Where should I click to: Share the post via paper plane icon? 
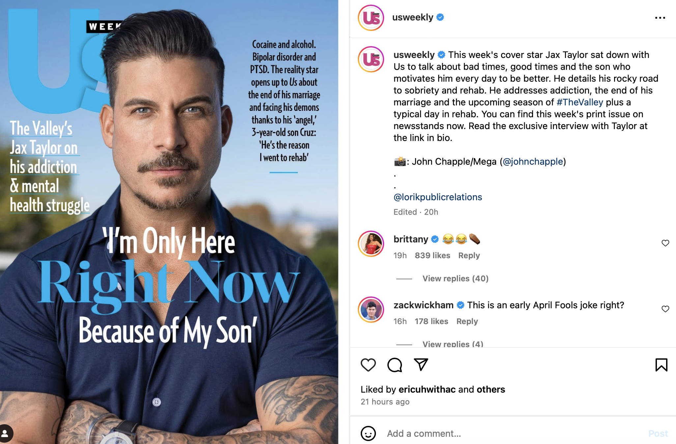point(421,365)
